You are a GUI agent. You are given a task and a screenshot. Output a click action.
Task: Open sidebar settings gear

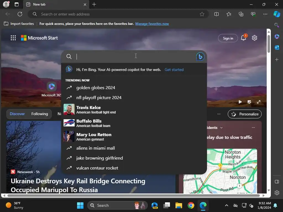(277, 193)
